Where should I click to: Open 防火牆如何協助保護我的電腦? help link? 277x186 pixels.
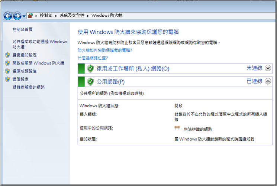(x=105, y=50)
